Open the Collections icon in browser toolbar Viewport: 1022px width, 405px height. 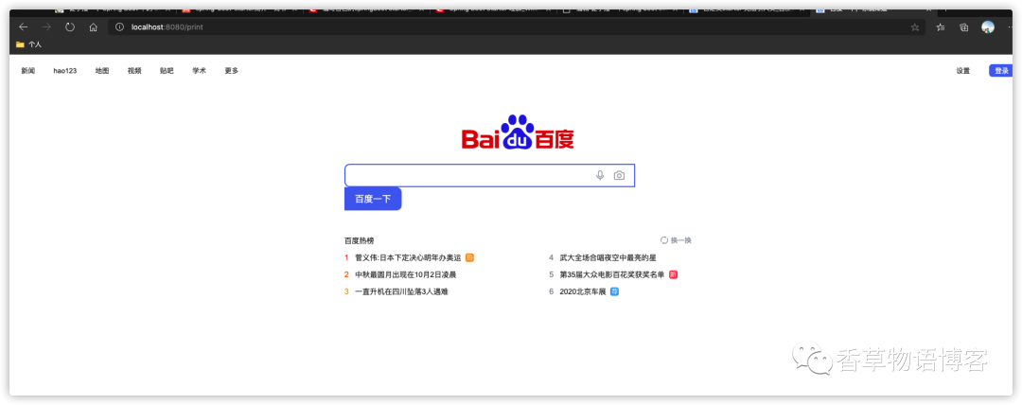point(964,27)
